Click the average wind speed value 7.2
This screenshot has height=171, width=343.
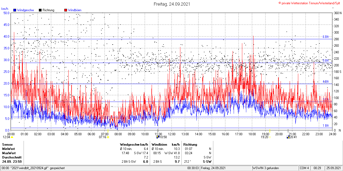(146, 157)
